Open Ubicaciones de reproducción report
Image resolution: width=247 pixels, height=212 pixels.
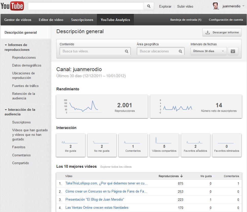(23, 76)
